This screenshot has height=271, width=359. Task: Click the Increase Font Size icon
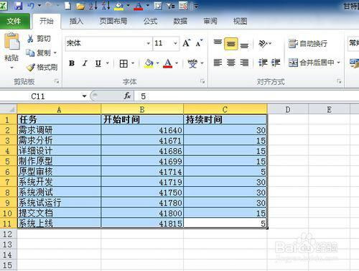click(x=187, y=43)
